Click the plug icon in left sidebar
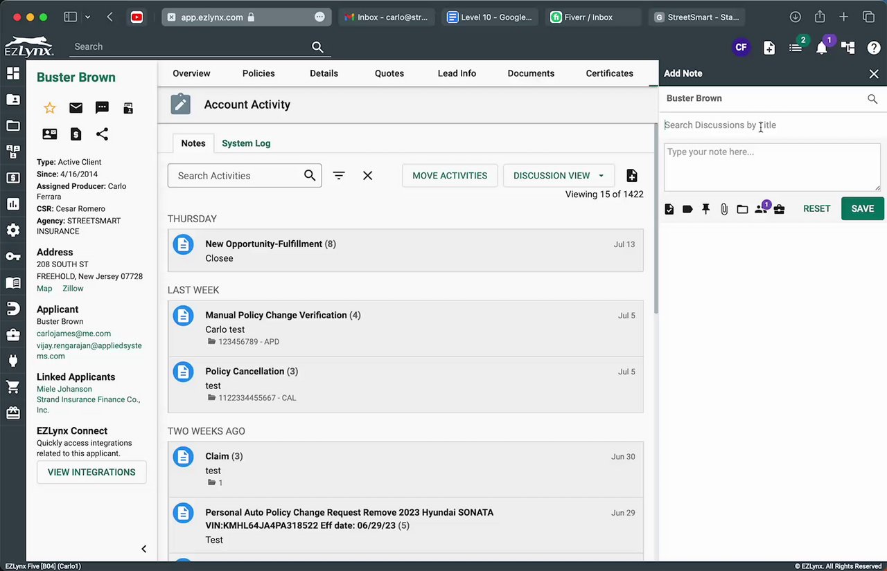Image resolution: width=887 pixels, height=571 pixels. (x=13, y=361)
